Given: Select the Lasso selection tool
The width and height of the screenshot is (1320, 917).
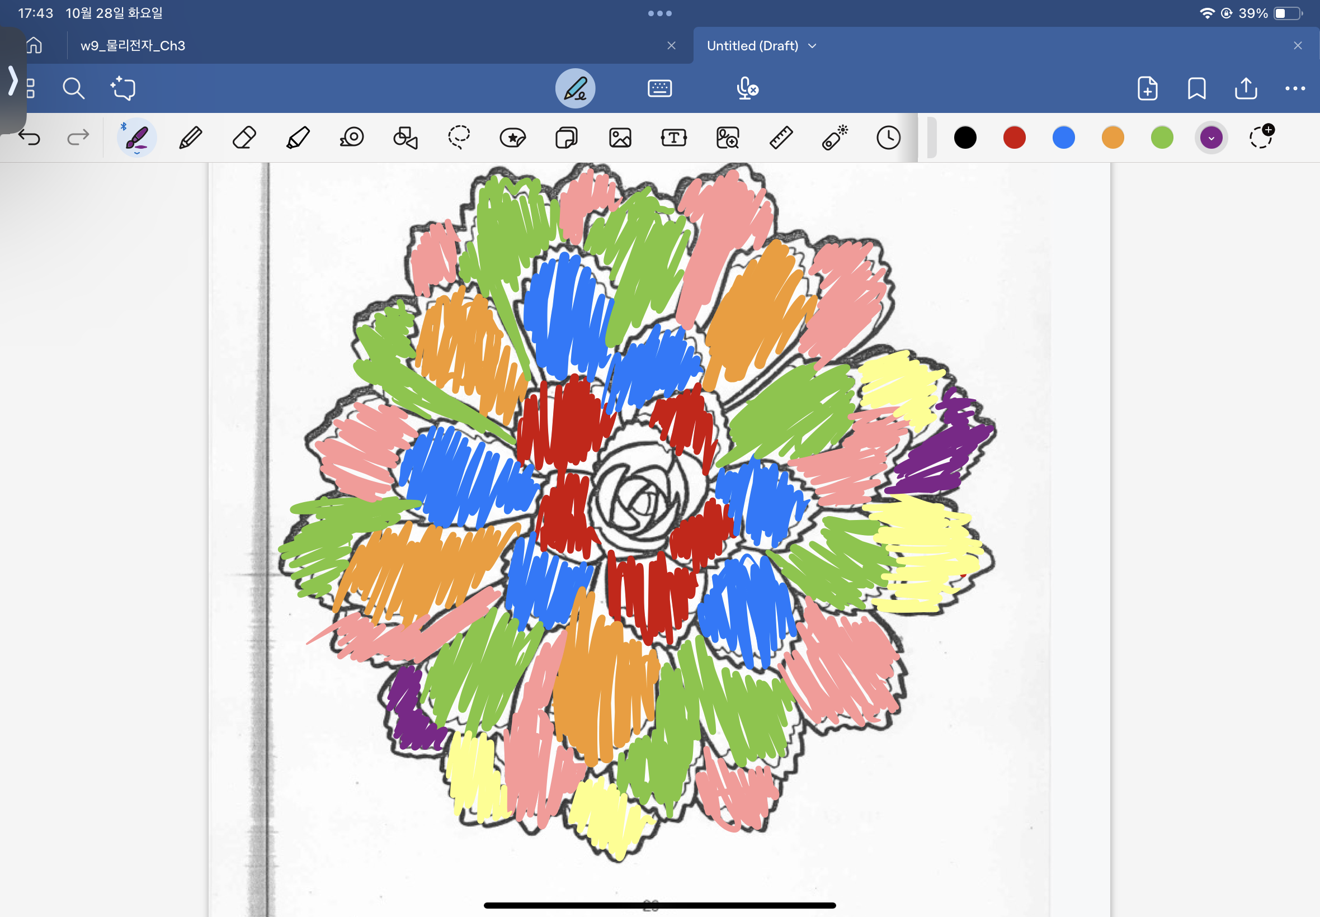Looking at the screenshot, I should click(x=459, y=138).
